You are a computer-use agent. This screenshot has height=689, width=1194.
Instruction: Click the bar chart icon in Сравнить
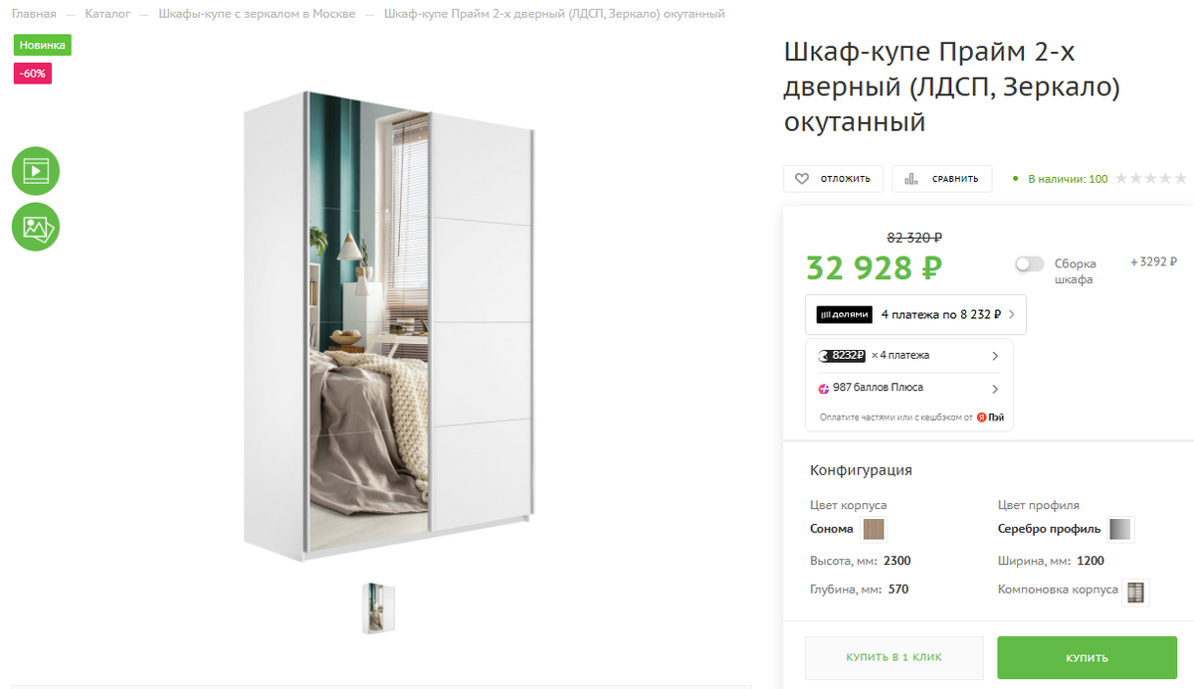tap(911, 179)
